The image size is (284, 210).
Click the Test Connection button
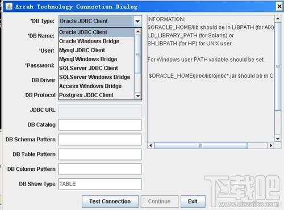[x=110, y=201]
